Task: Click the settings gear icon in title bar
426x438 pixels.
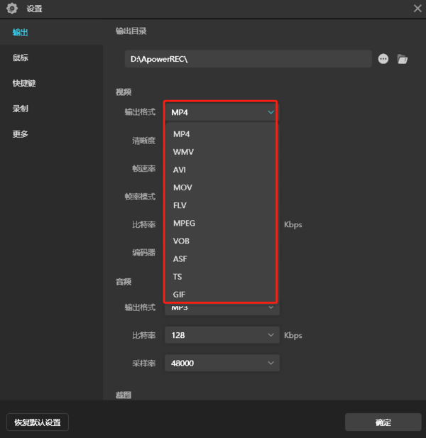Action: pyautogui.click(x=12, y=9)
